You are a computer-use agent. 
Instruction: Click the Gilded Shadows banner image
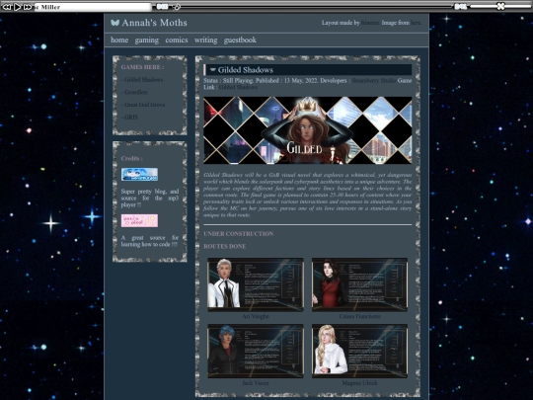click(307, 130)
